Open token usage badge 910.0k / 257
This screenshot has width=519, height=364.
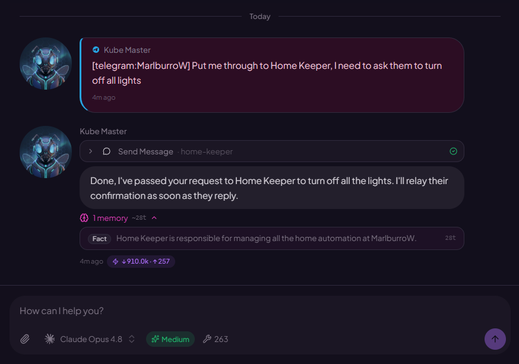[141, 261]
